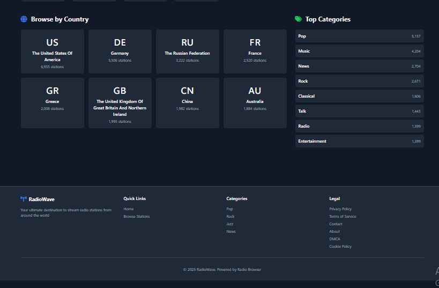Open the Pop category in Top Categories
Screen dimensions: 439x288
pos(359,36)
